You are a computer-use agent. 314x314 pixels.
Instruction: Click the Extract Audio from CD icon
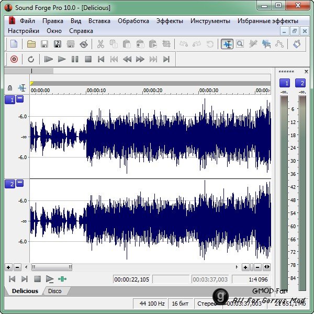pyautogui.click(x=84, y=44)
